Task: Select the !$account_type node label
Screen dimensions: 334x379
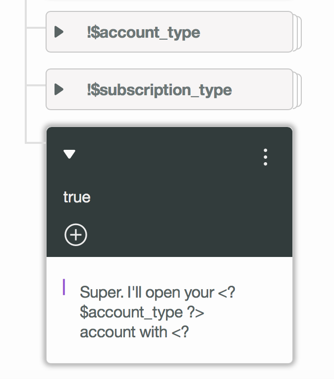Action: tap(143, 33)
